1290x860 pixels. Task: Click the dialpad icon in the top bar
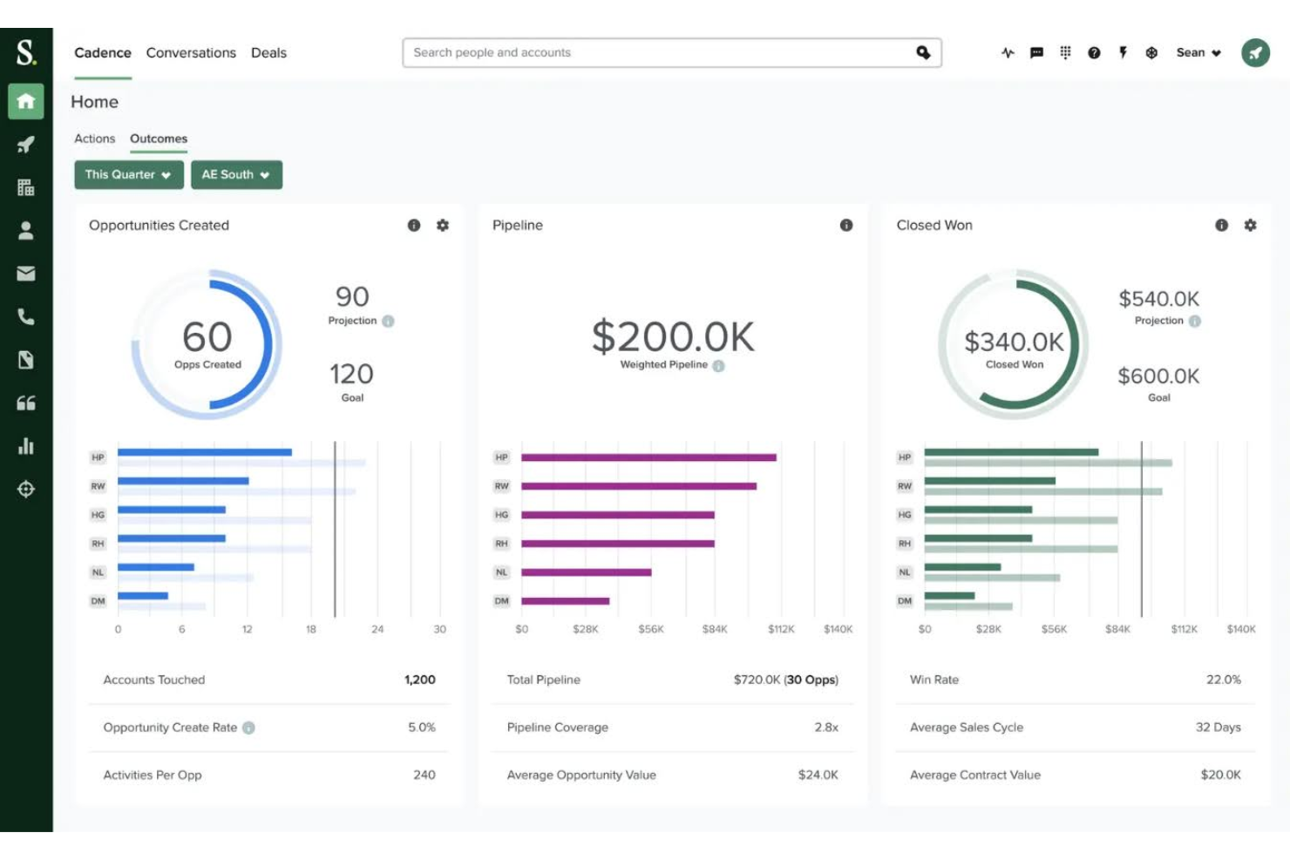(1064, 52)
